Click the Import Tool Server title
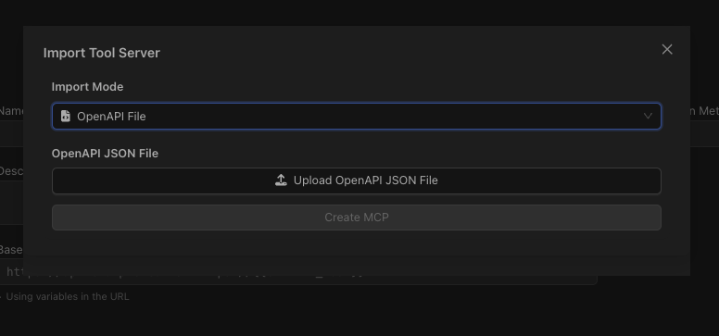This screenshot has width=719, height=336. point(101,53)
